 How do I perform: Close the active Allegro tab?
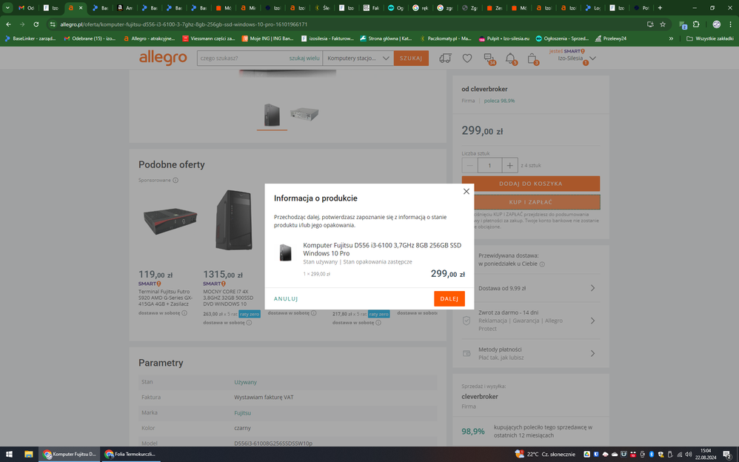pyautogui.click(x=81, y=8)
